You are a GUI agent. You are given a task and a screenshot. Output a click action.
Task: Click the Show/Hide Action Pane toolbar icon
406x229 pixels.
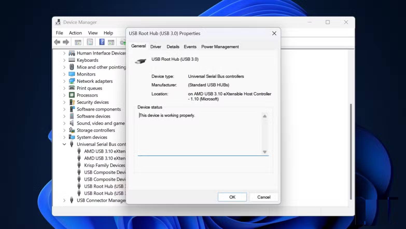[x=111, y=42]
